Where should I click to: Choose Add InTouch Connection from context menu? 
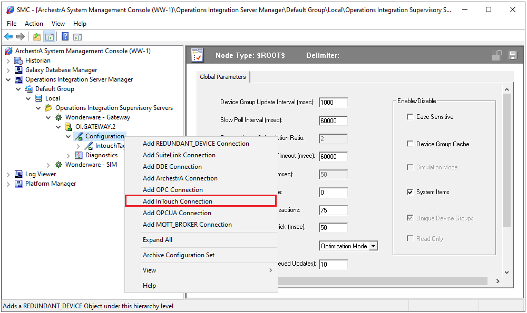[201, 201]
